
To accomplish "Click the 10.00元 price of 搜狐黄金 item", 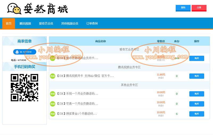I will [161, 112].
